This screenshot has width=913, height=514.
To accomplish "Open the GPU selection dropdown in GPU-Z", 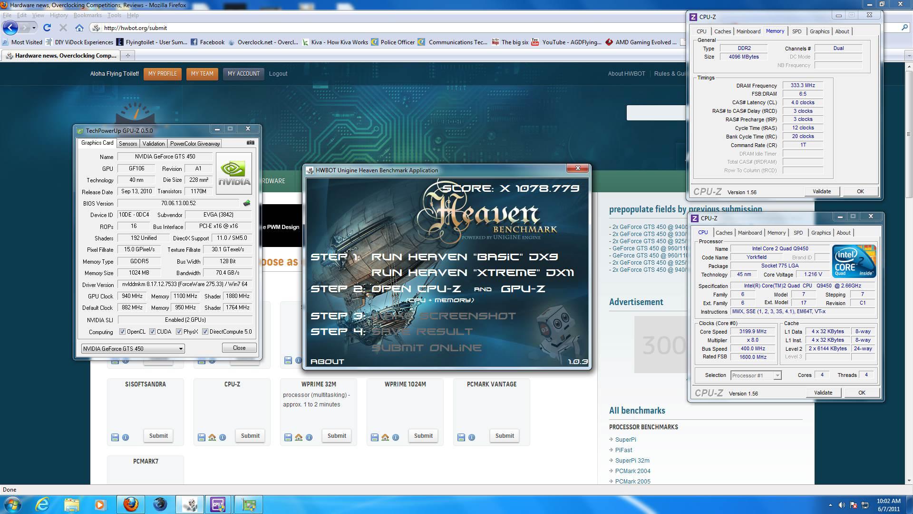I will click(133, 348).
